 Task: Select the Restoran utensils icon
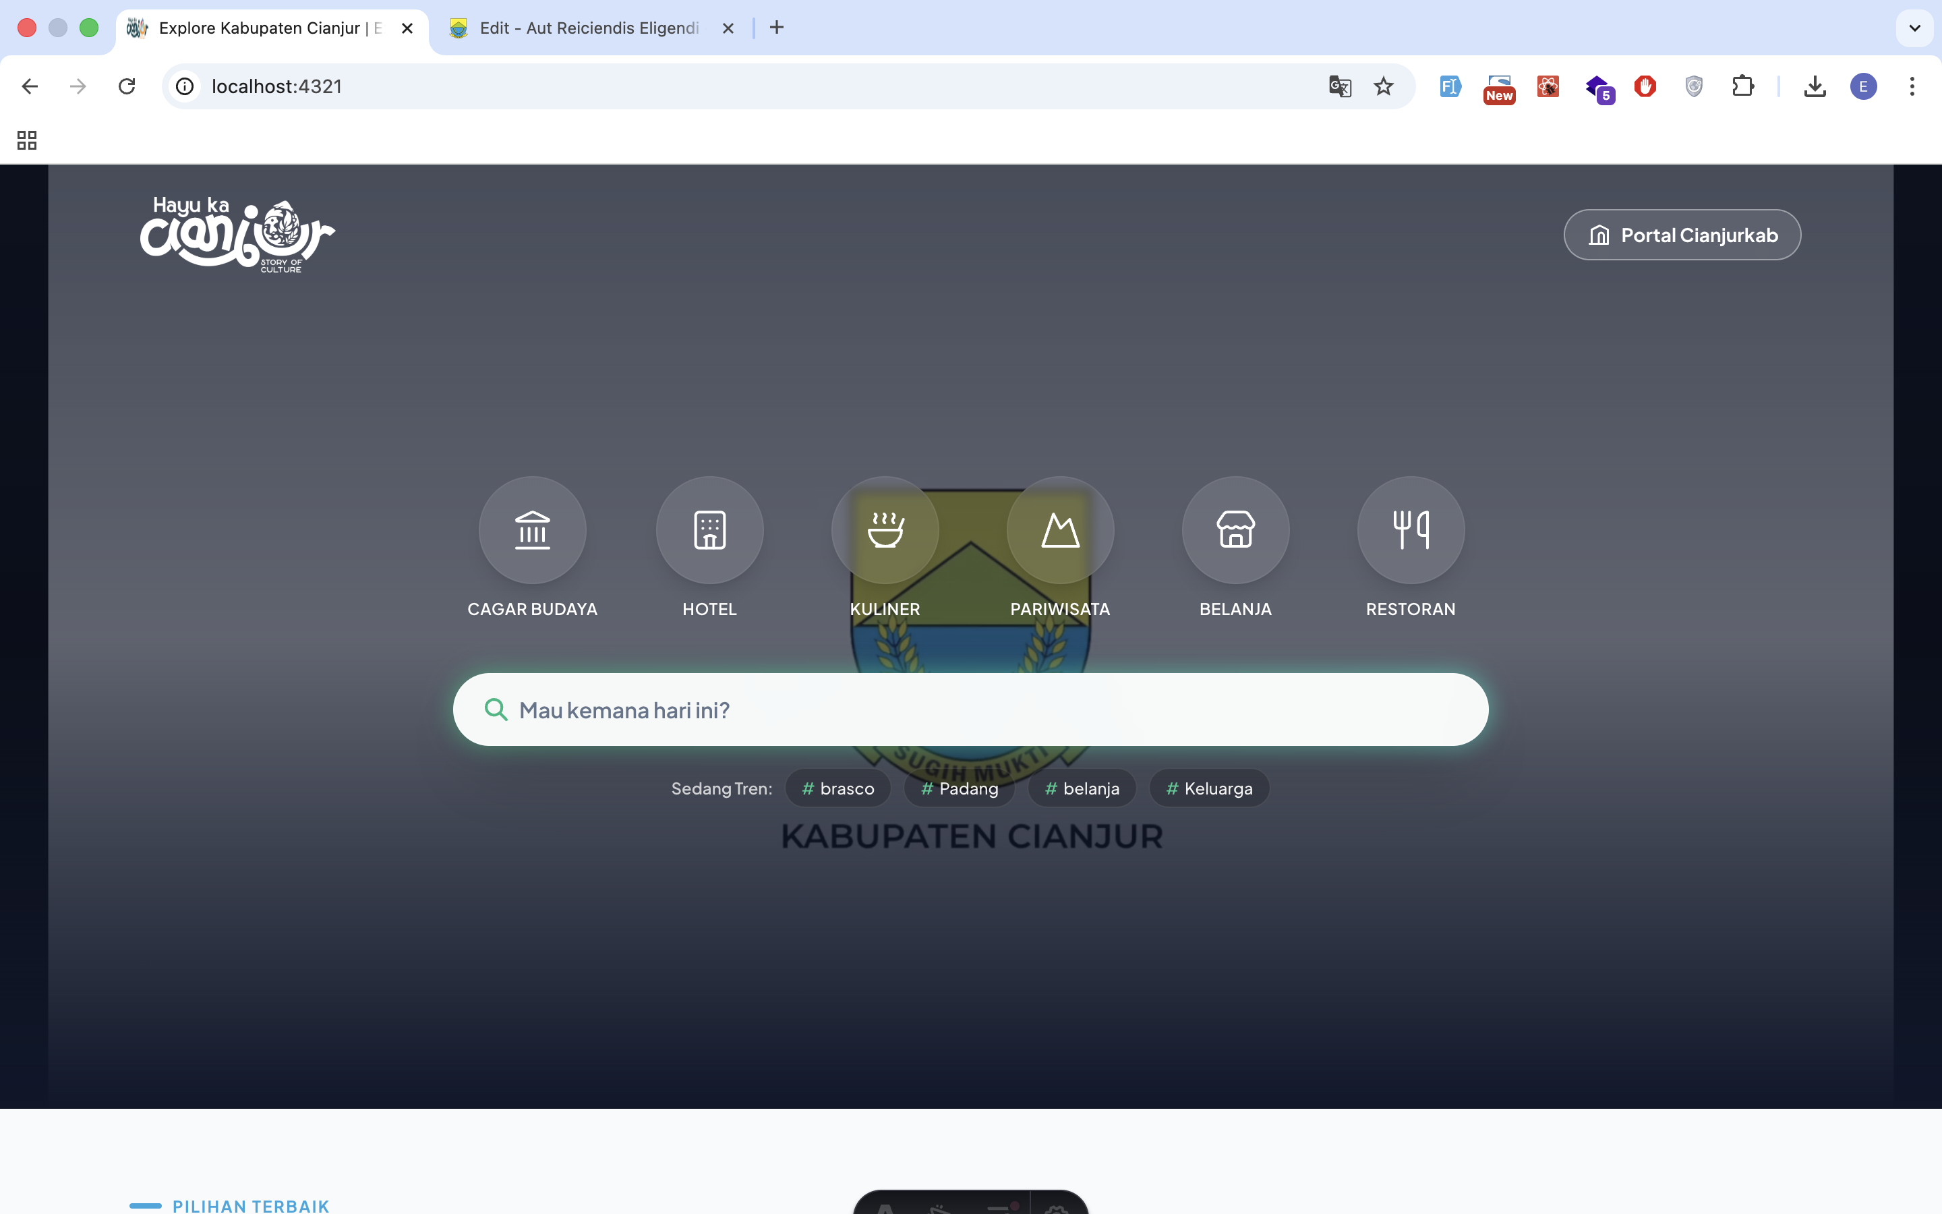click(x=1410, y=530)
